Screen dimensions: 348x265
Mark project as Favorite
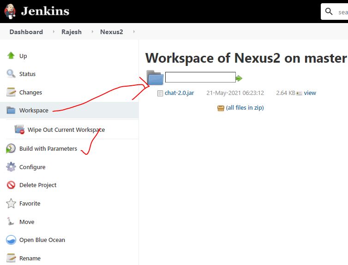[x=30, y=203]
